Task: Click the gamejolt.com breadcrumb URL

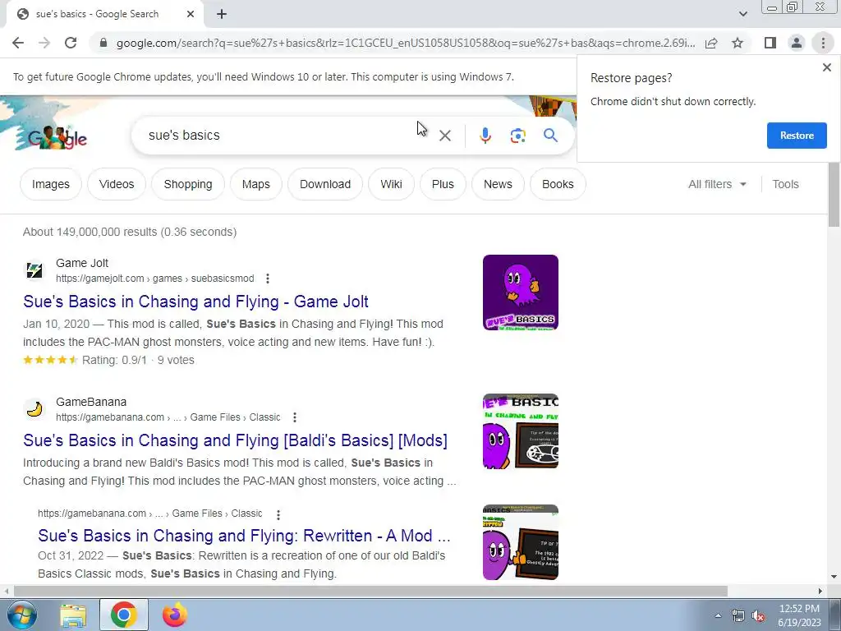Action: pyautogui.click(x=155, y=279)
